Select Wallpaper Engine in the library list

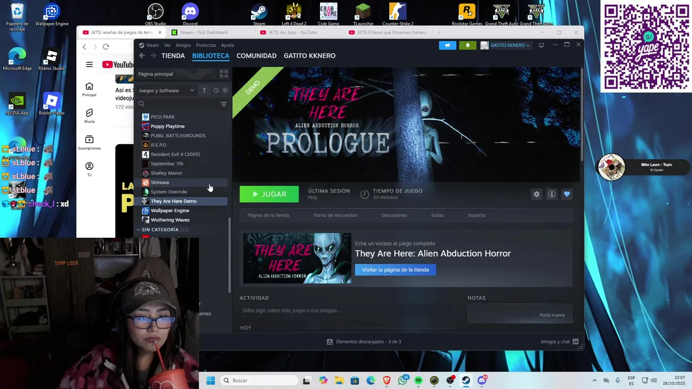(182, 211)
